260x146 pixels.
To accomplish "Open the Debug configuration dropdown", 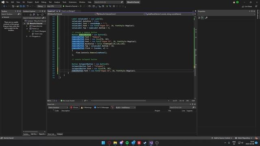I will click(x=41, y=6).
